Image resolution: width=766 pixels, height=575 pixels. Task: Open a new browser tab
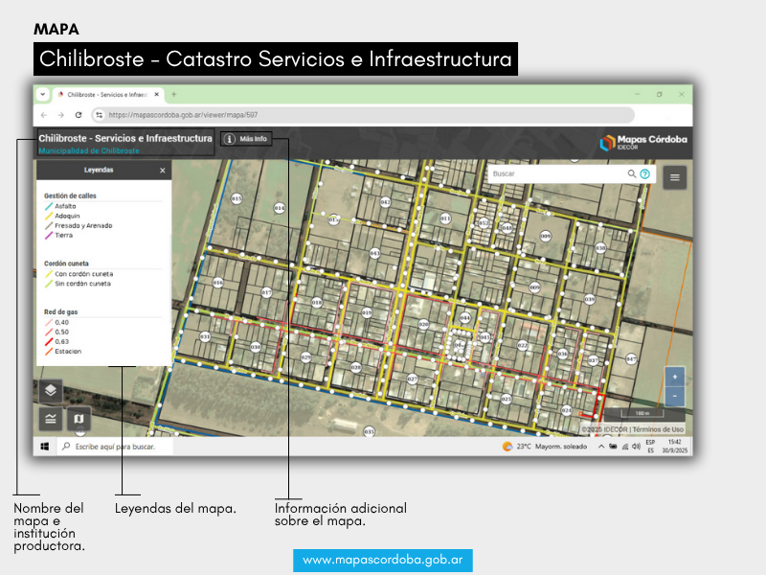pyautogui.click(x=173, y=95)
